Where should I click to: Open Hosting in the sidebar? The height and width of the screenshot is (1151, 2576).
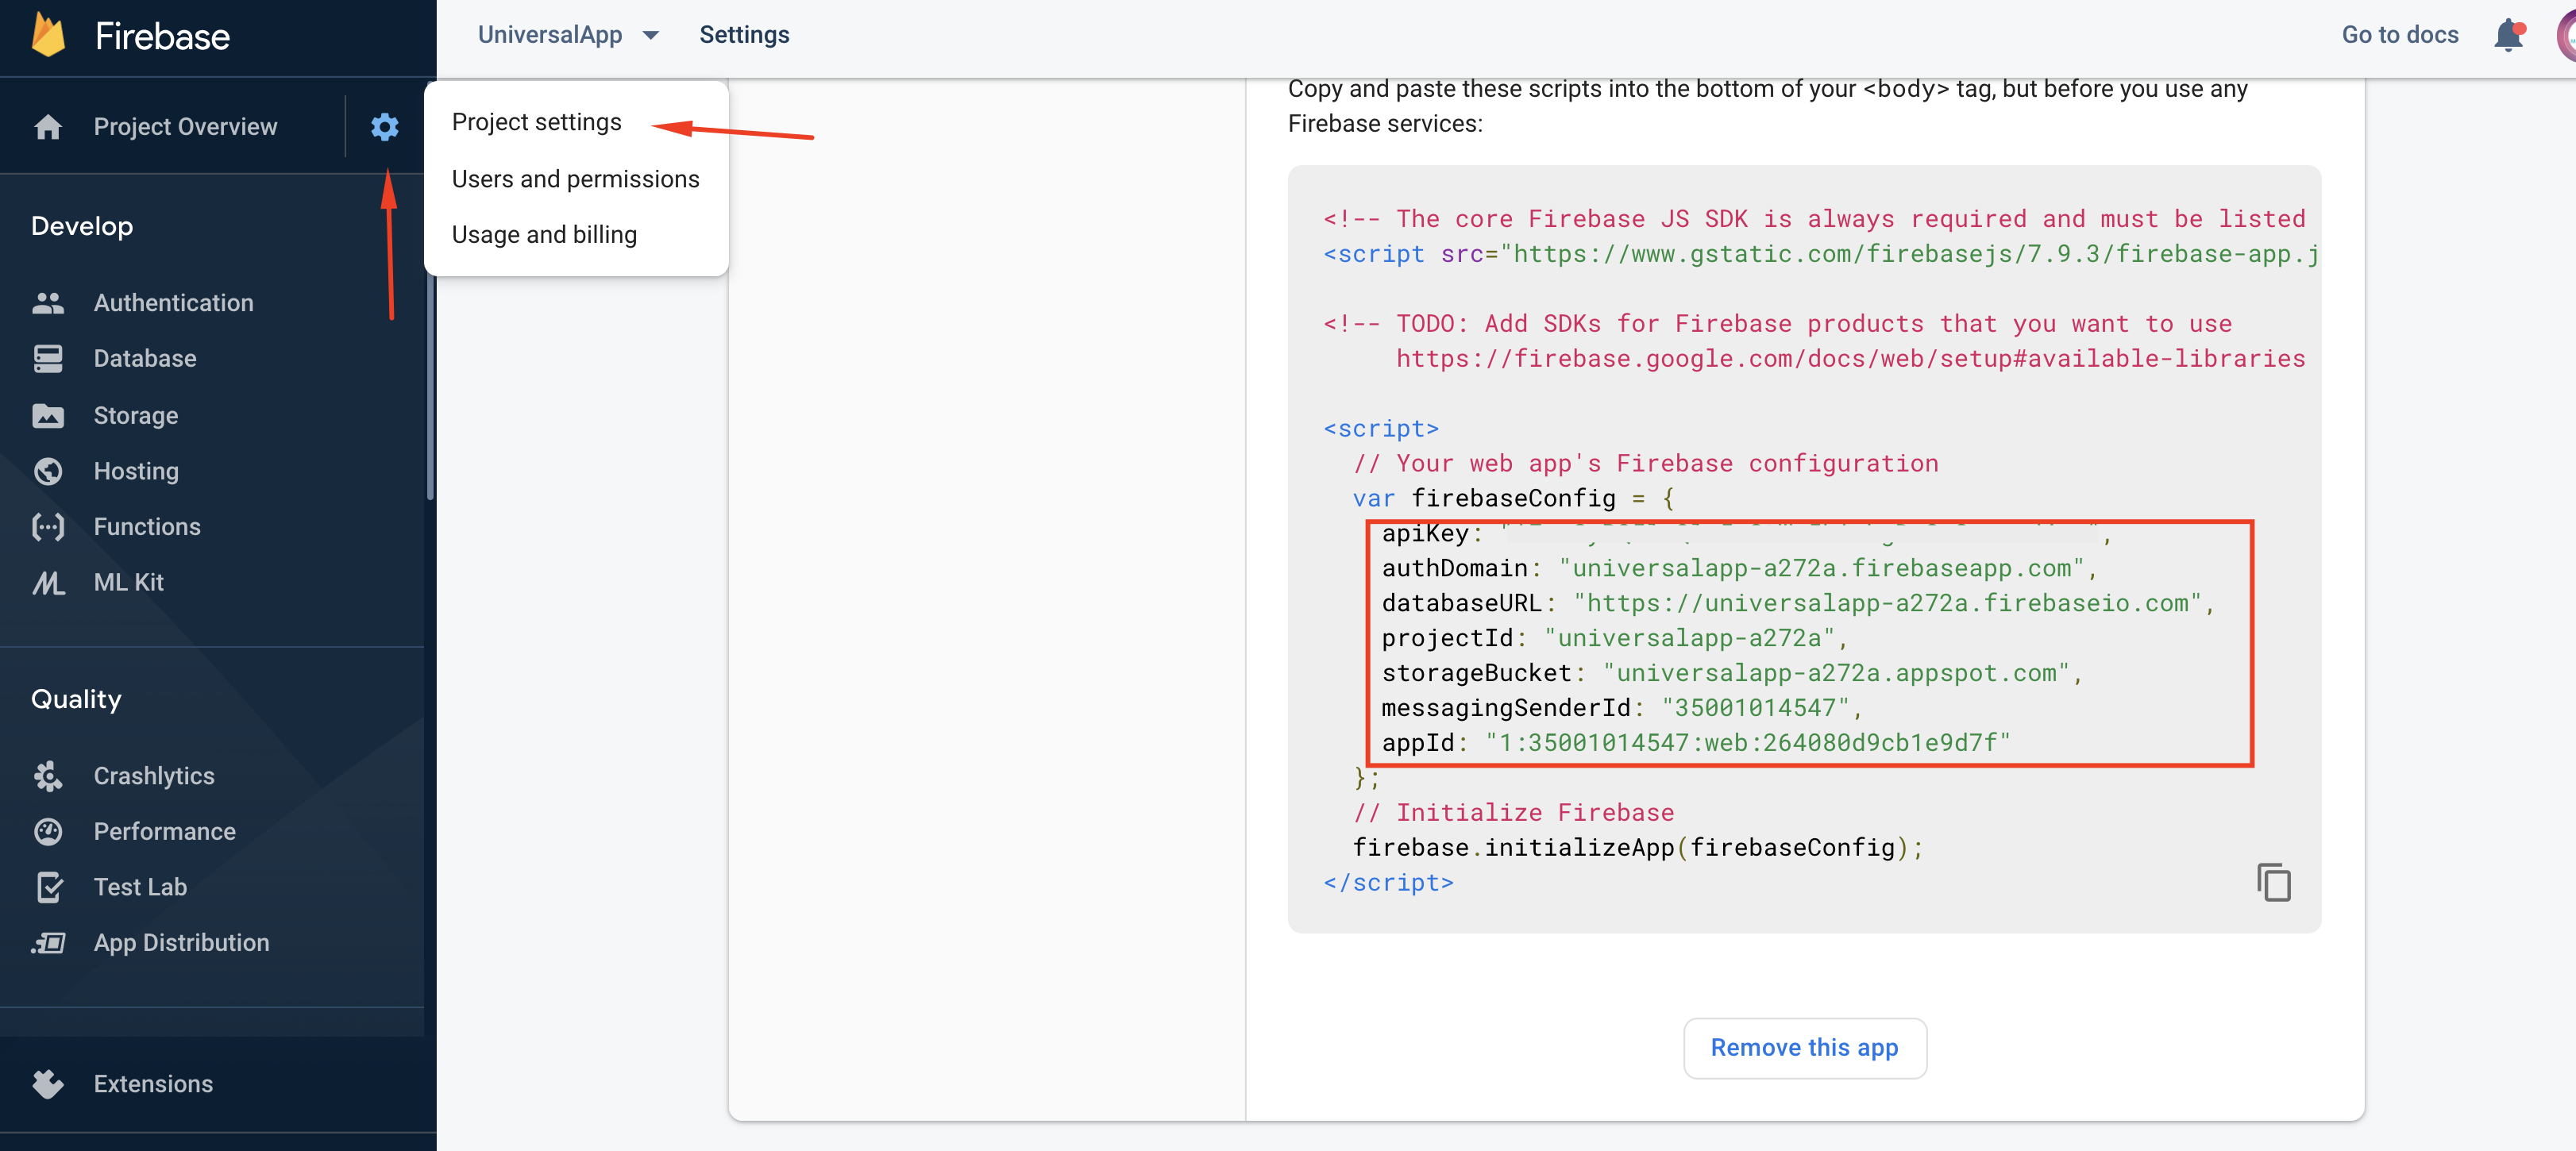tap(136, 471)
